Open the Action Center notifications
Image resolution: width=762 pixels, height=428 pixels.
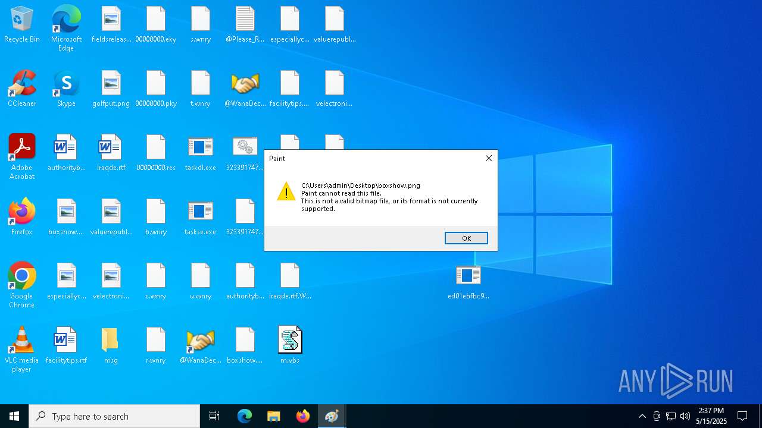click(743, 416)
